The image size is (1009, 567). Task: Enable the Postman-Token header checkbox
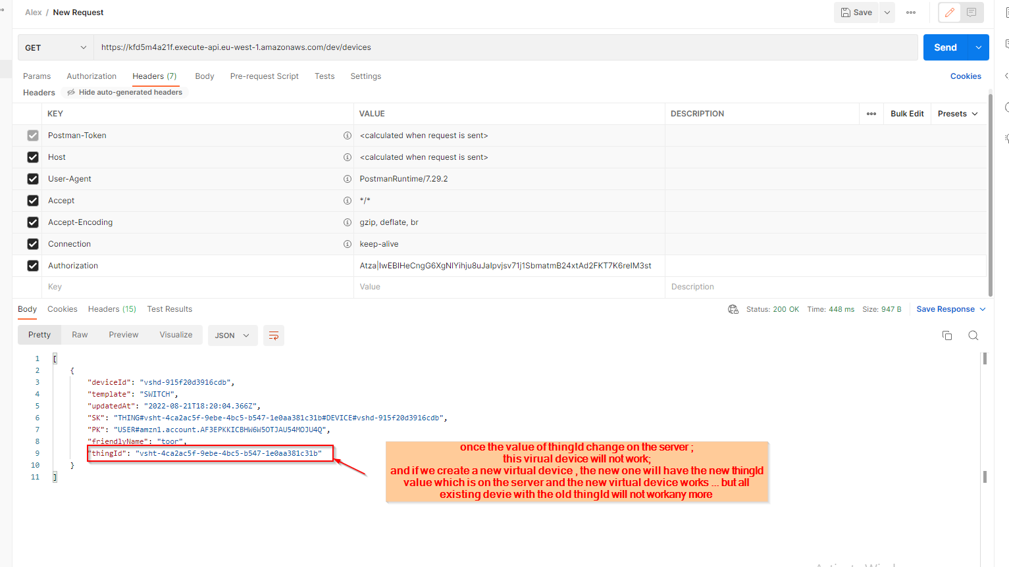point(32,135)
